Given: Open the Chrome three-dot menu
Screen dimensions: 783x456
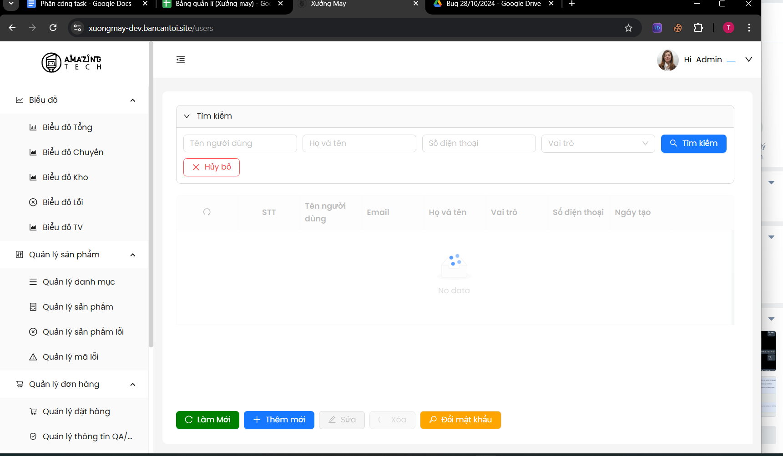Looking at the screenshot, I should [x=749, y=28].
